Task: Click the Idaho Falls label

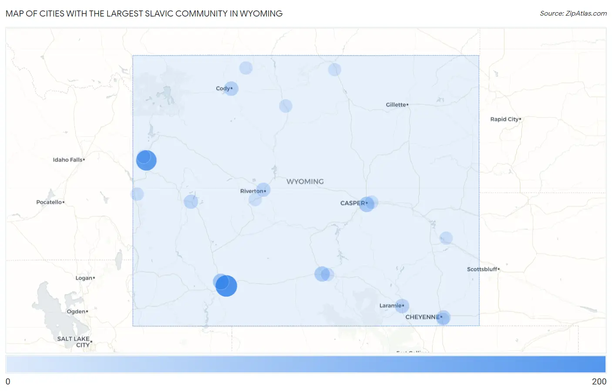Action: point(67,160)
